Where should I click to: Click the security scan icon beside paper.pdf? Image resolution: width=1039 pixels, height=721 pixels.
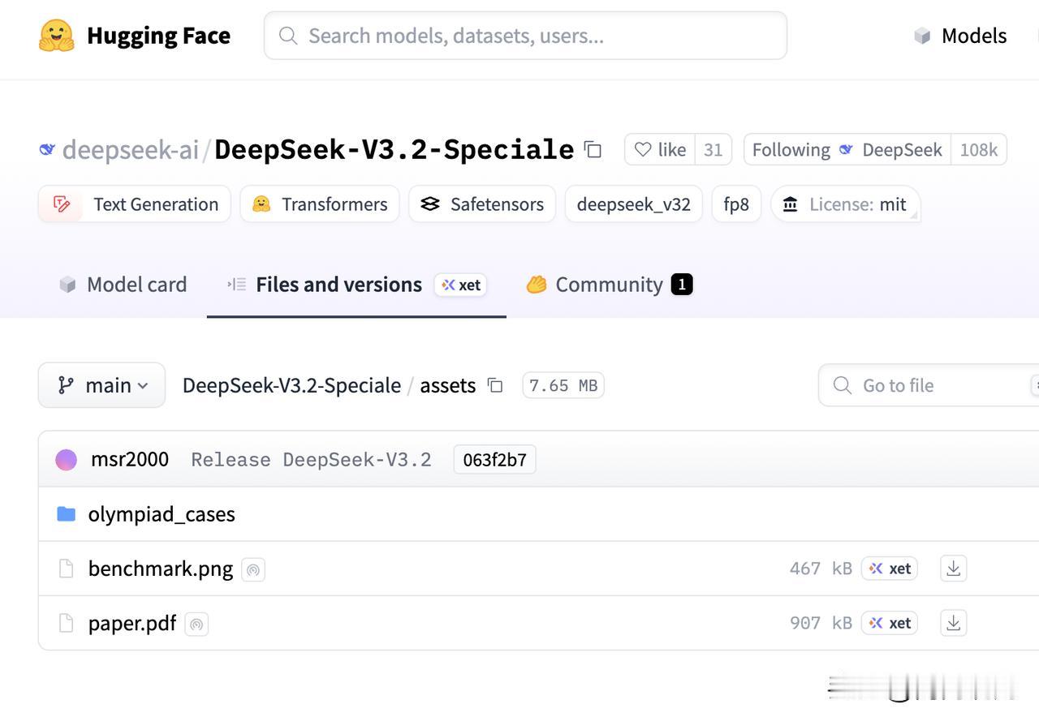coord(196,624)
